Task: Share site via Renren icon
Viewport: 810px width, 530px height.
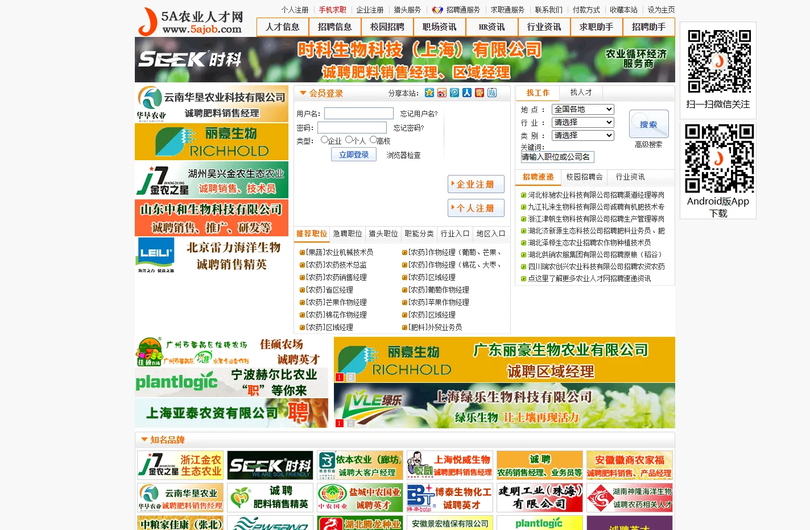Action: pos(467,93)
